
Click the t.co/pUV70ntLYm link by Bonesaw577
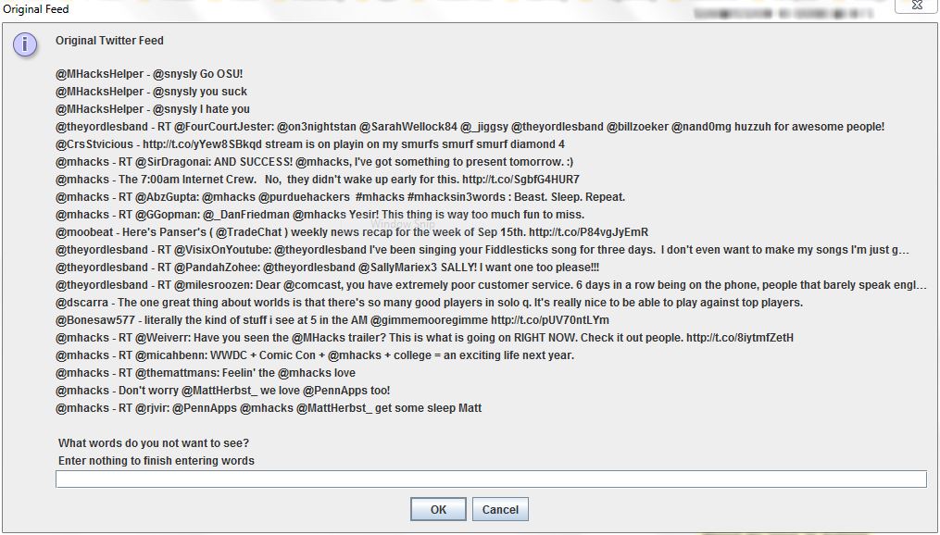[x=550, y=320]
